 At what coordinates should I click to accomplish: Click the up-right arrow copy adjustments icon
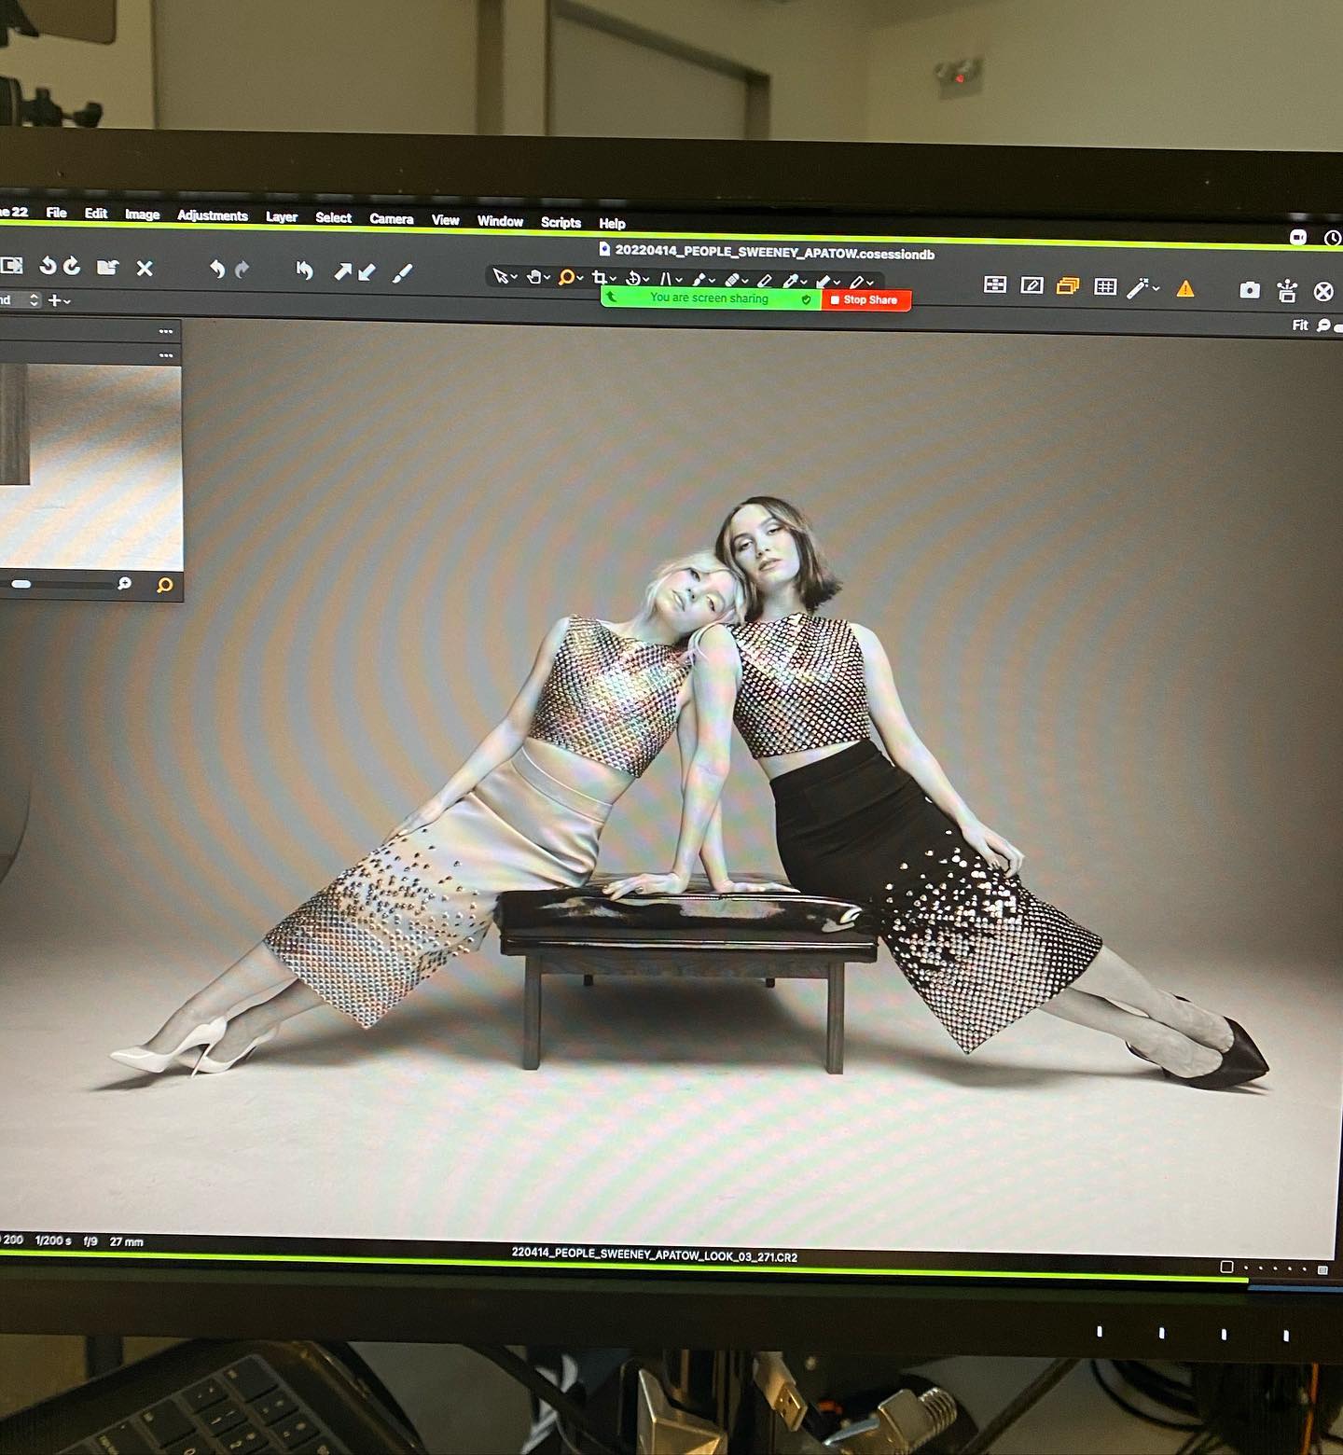tap(343, 271)
